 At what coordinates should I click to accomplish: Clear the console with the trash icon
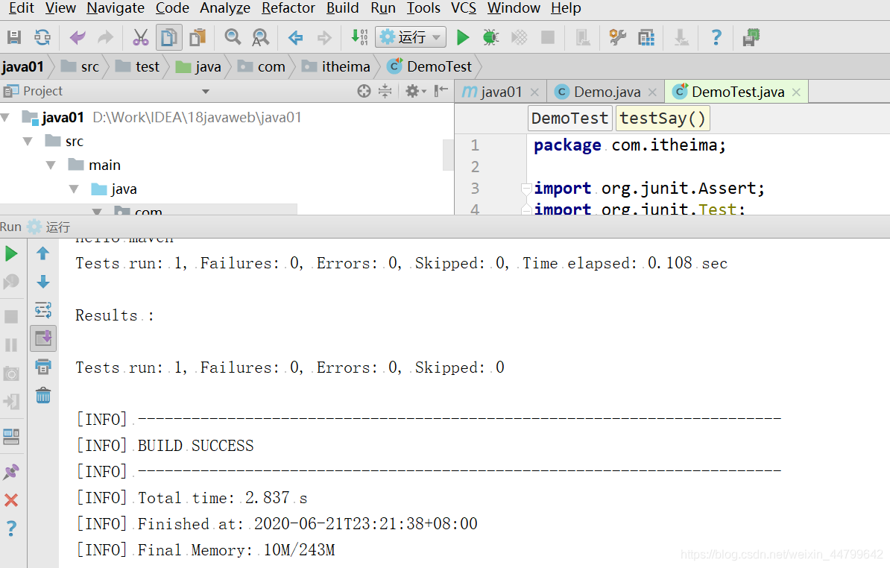point(43,395)
